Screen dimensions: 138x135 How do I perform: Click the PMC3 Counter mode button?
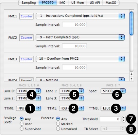point(27,59)
